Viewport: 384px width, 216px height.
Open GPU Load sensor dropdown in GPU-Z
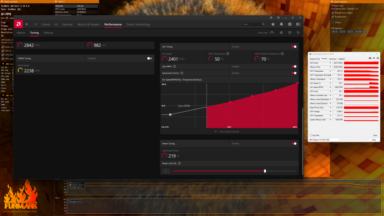tap(330, 91)
